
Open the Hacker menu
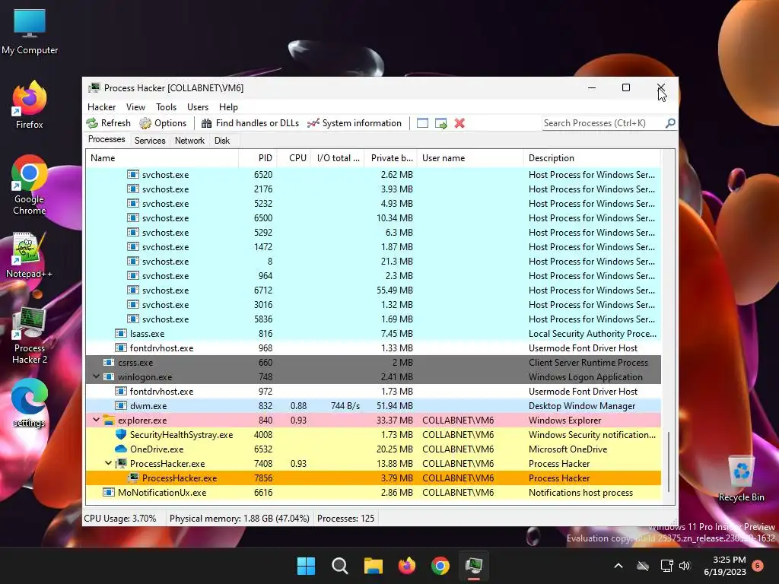click(101, 106)
